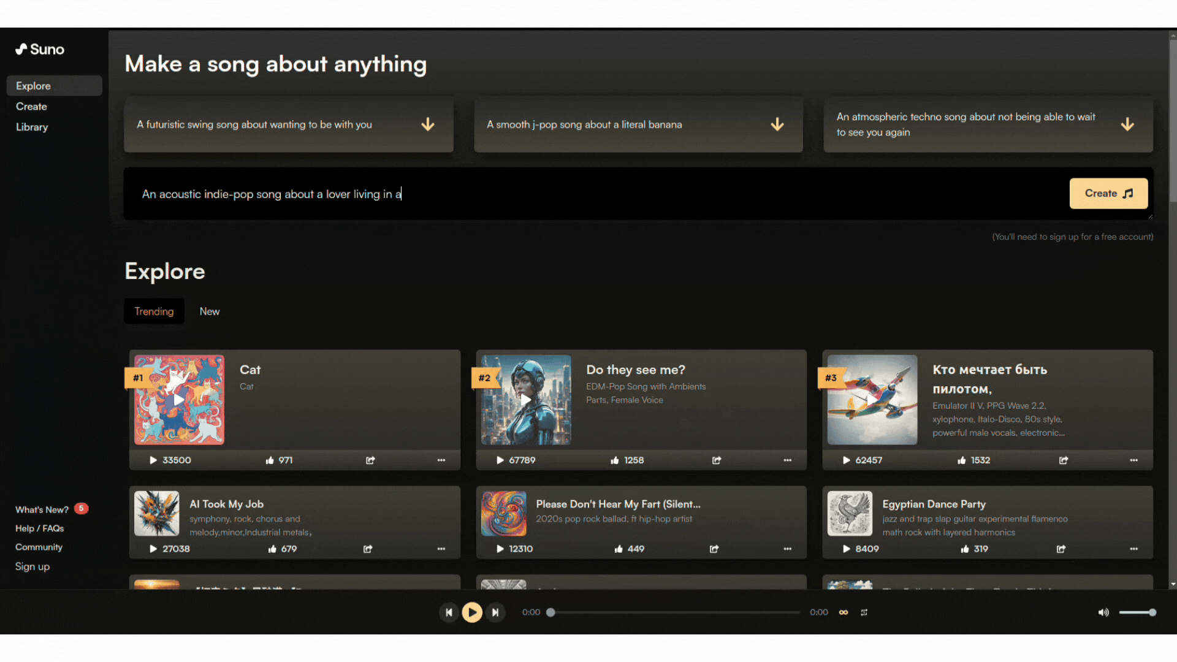Screen dimensions: 1177x662
Task: Open the Community page
Action: pos(39,547)
